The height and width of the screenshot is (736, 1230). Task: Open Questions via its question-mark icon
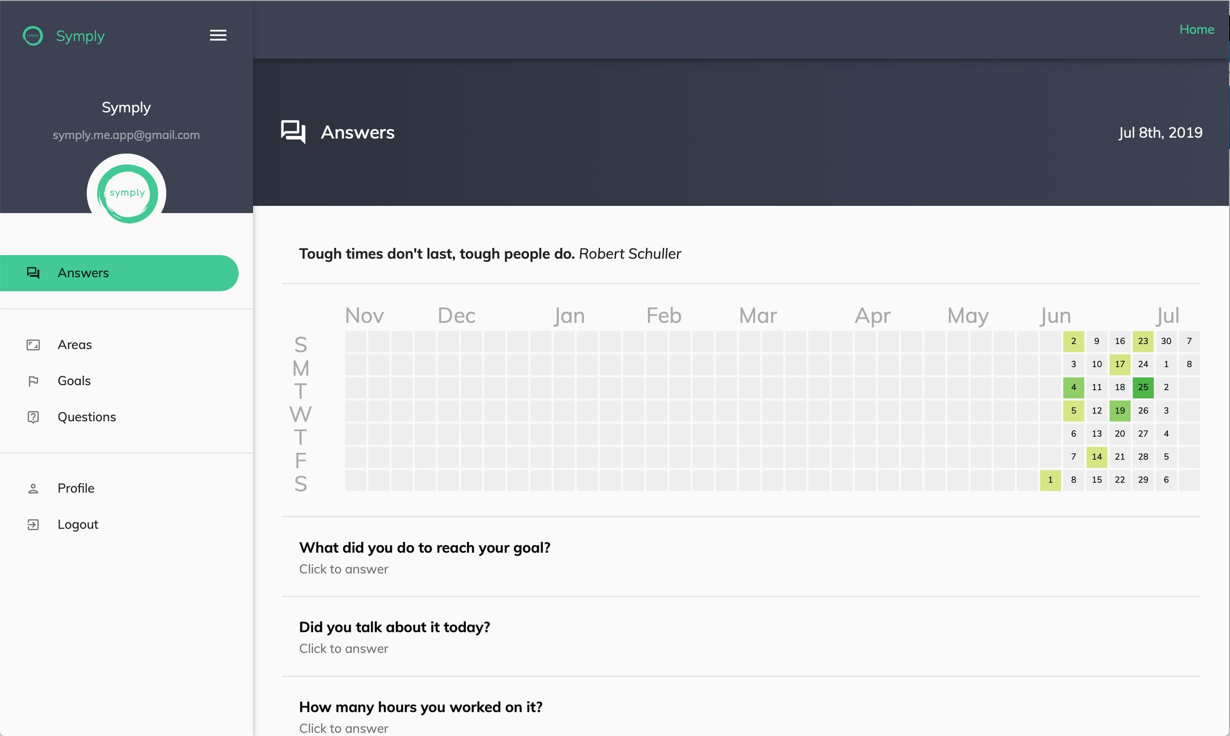(x=33, y=417)
